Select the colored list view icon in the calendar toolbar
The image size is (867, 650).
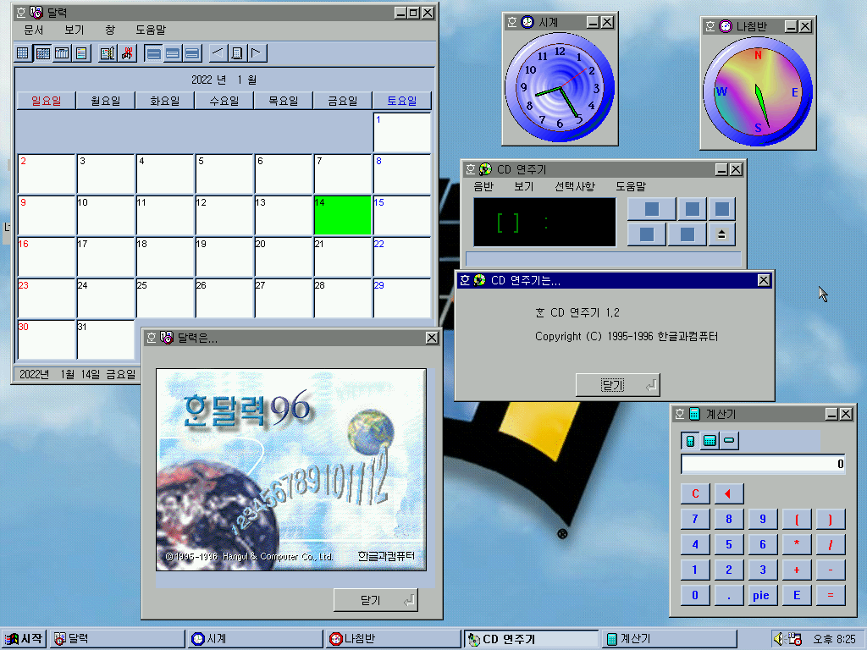coord(81,53)
